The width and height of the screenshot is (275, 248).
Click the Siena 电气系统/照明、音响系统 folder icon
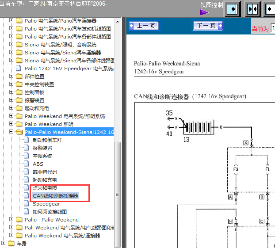point(19,45)
